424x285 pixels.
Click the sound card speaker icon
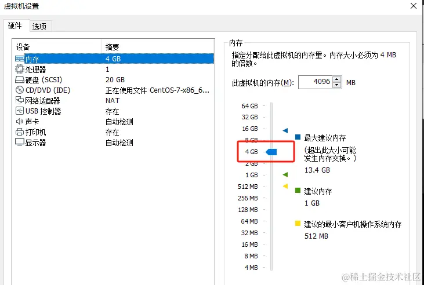pos(20,122)
